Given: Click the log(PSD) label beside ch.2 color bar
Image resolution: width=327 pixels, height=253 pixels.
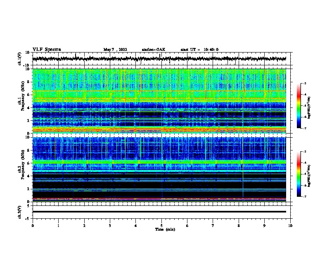Looking at the screenshot, I should (x=309, y=176).
